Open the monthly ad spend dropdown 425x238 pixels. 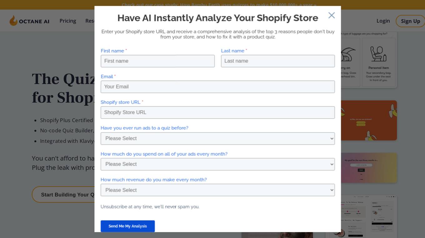coord(217,164)
